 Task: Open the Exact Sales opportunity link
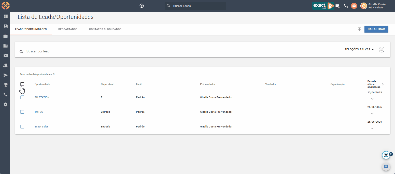tap(41, 127)
